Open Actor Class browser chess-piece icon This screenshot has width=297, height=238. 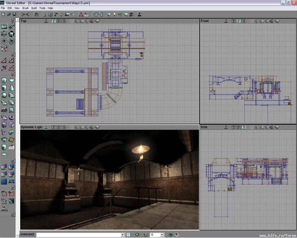45,14
